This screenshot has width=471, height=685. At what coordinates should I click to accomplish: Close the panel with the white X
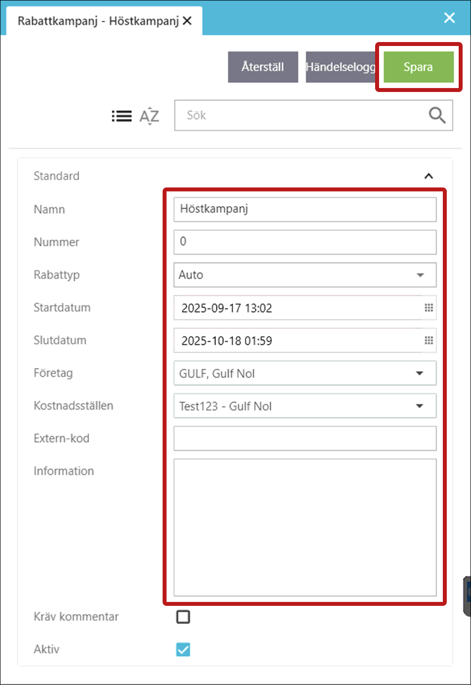click(x=449, y=18)
